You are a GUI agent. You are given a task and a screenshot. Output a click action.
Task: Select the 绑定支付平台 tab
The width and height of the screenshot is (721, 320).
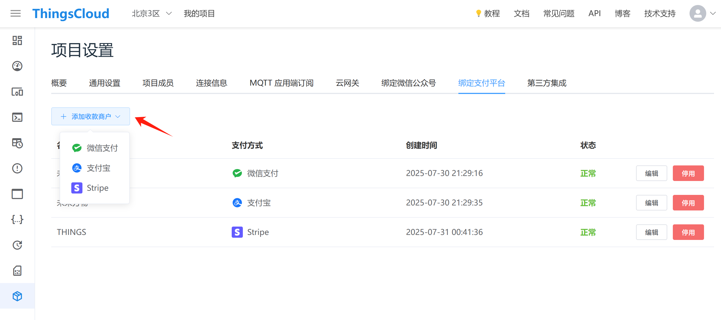click(482, 83)
